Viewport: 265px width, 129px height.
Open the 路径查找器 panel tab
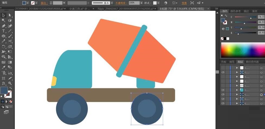coord(252,62)
